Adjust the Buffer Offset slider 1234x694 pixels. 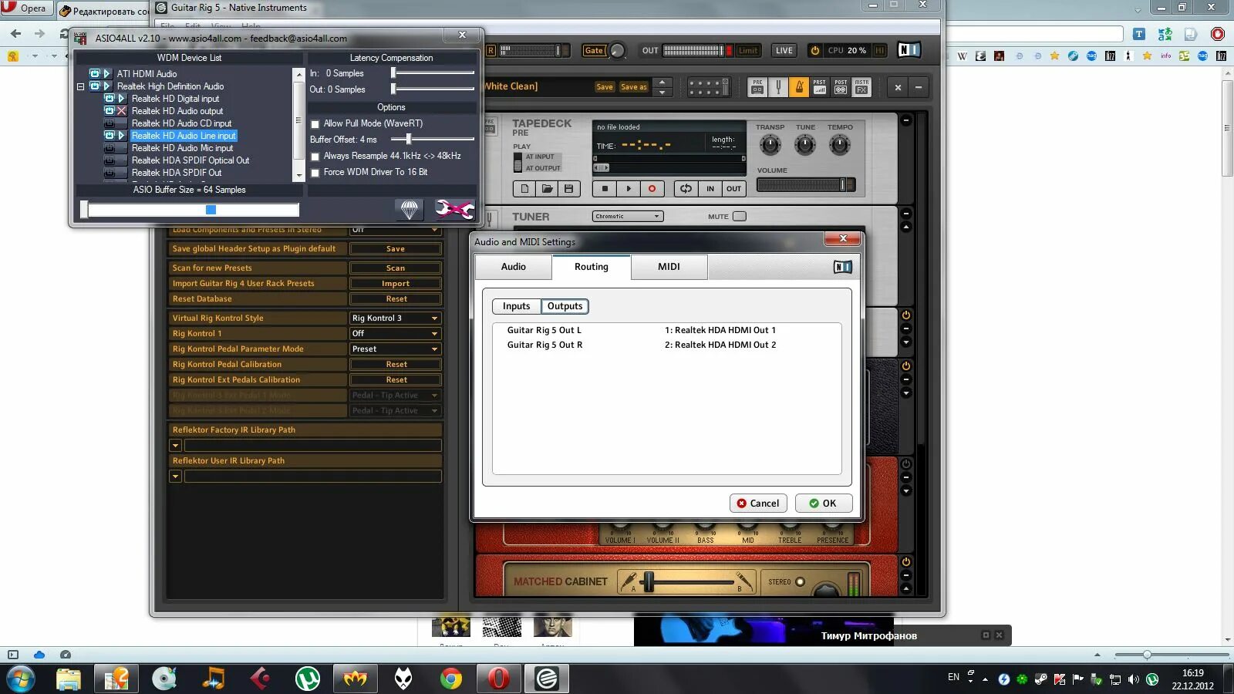(409, 140)
